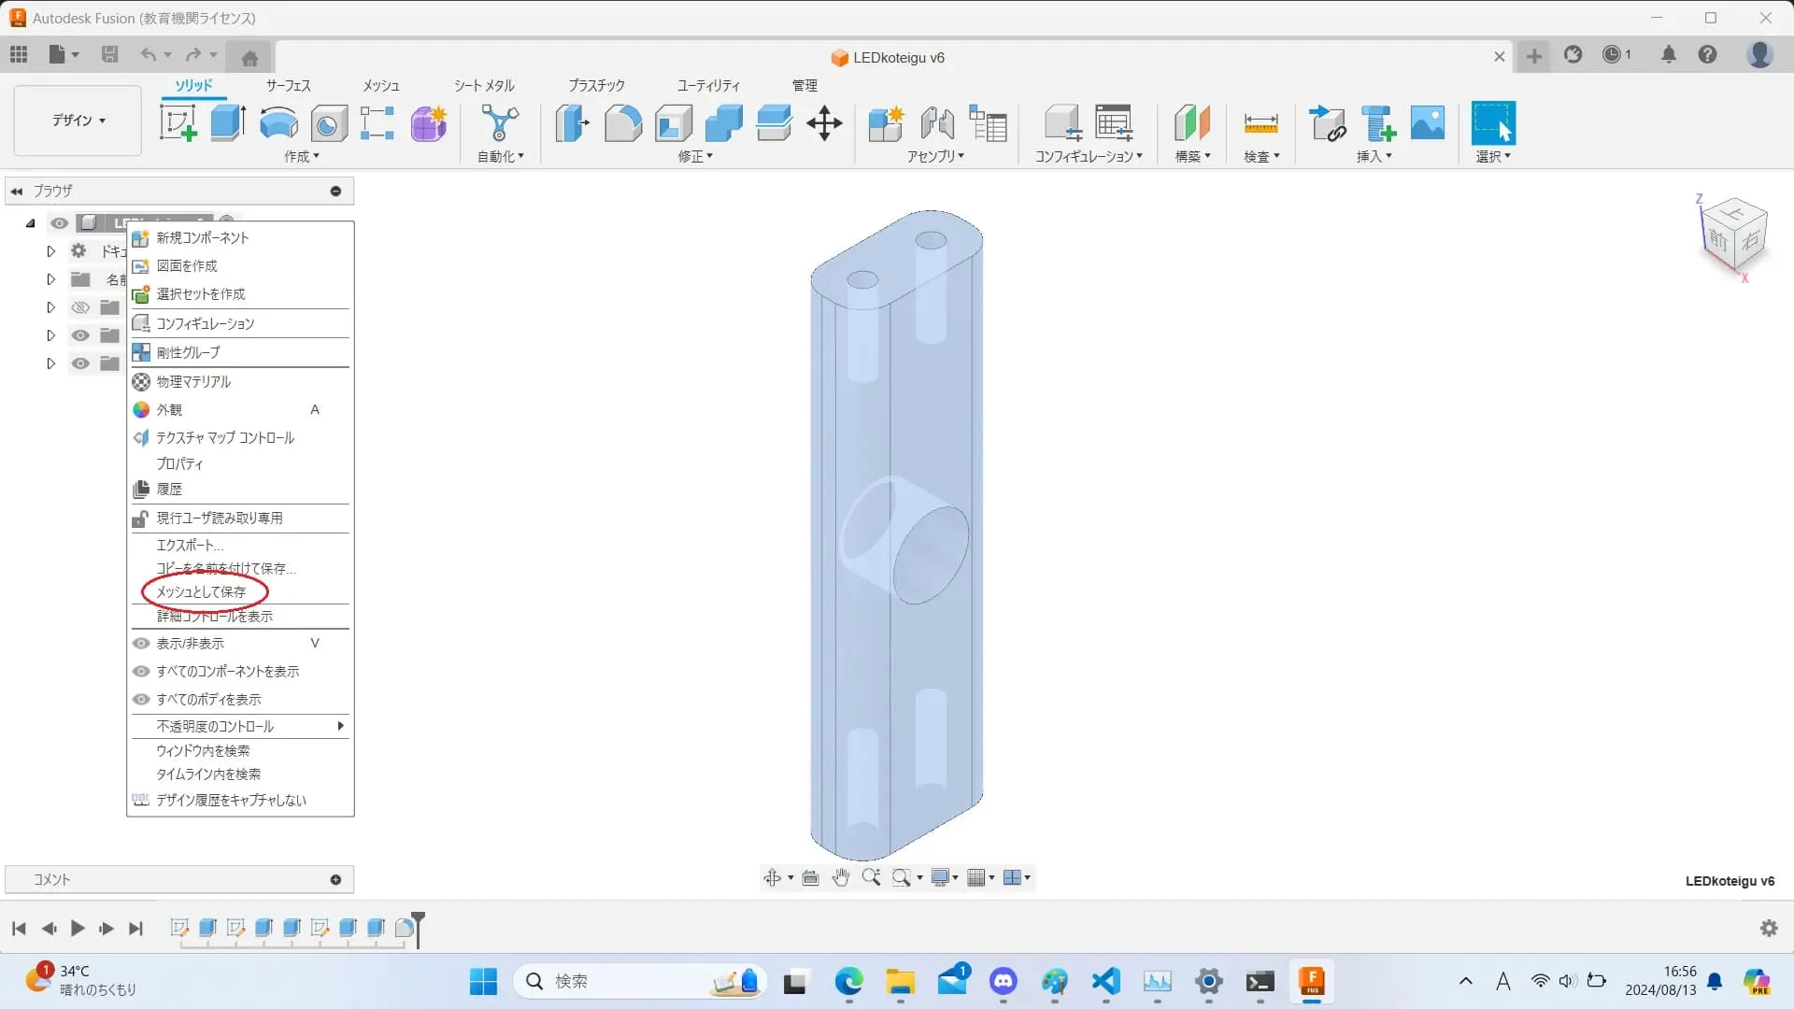
Task: Hide the bottom browser folder with eye icon
Action: (80, 363)
